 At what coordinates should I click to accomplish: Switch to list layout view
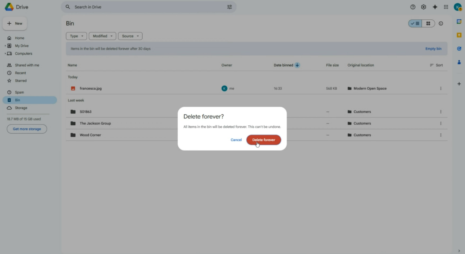coord(415,24)
